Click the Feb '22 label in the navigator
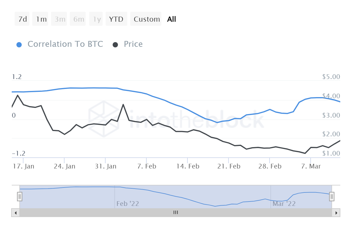 (x=128, y=204)
